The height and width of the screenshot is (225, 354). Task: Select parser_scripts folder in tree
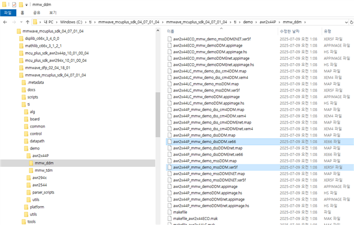click(43, 192)
